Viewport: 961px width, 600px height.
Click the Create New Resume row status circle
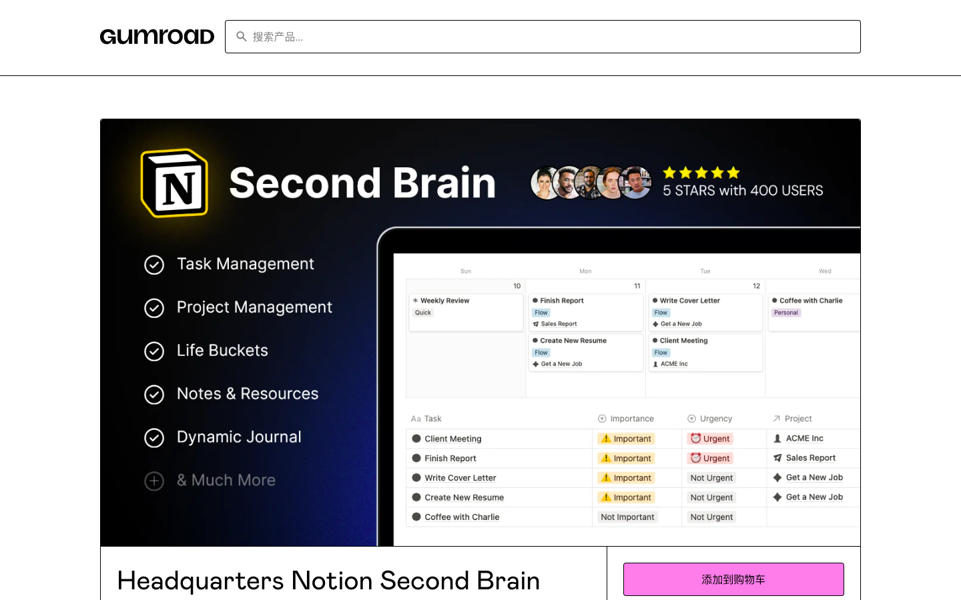416,497
